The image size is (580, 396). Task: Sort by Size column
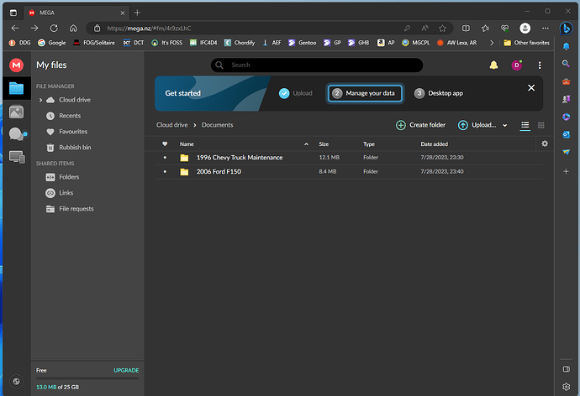(x=324, y=144)
